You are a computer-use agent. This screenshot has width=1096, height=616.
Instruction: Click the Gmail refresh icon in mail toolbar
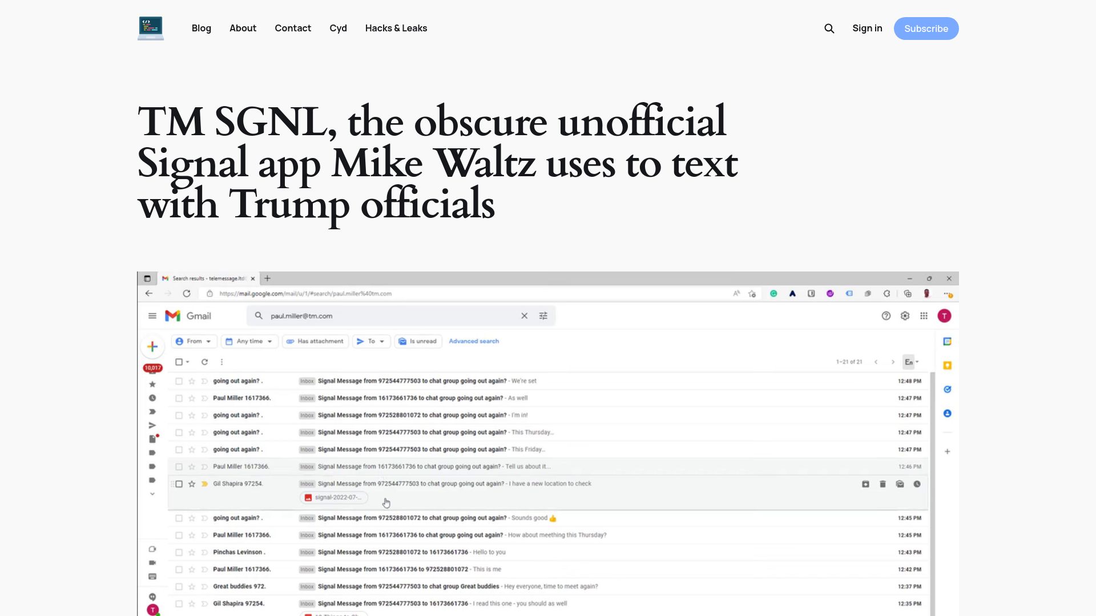point(204,362)
